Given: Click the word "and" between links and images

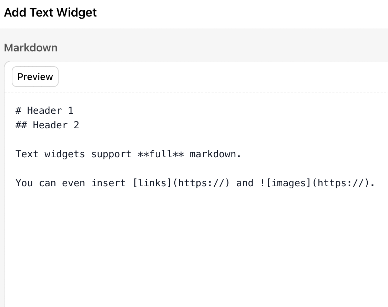Looking at the screenshot, I should coord(245,183).
